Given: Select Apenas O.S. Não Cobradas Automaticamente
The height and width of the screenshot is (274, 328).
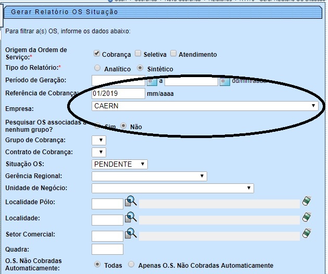Looking at the screenshot, I should (x=131, y=265).
